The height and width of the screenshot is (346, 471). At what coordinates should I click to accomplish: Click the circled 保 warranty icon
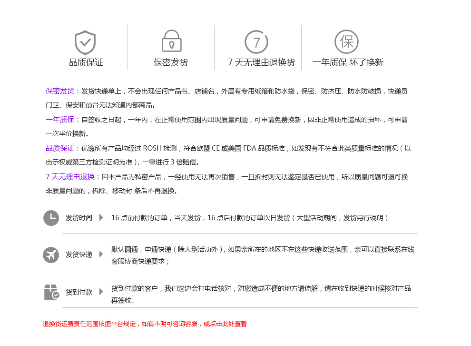(x=346, y=42)
